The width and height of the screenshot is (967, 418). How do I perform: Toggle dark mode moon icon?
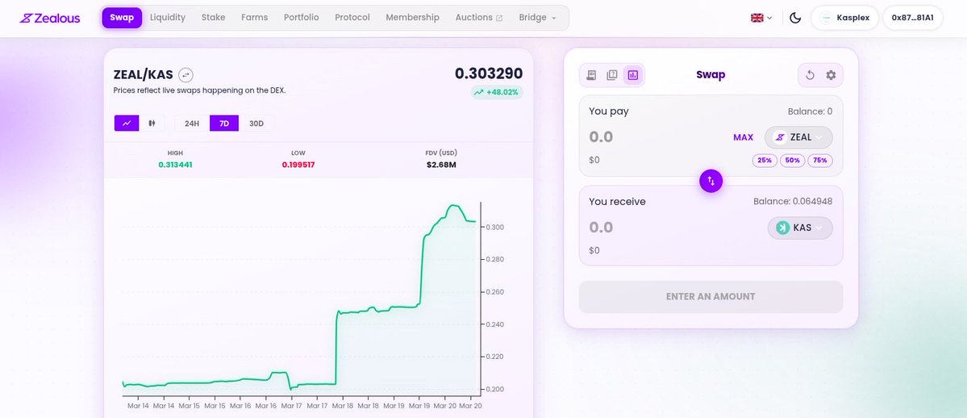click(x=795, y=18)
